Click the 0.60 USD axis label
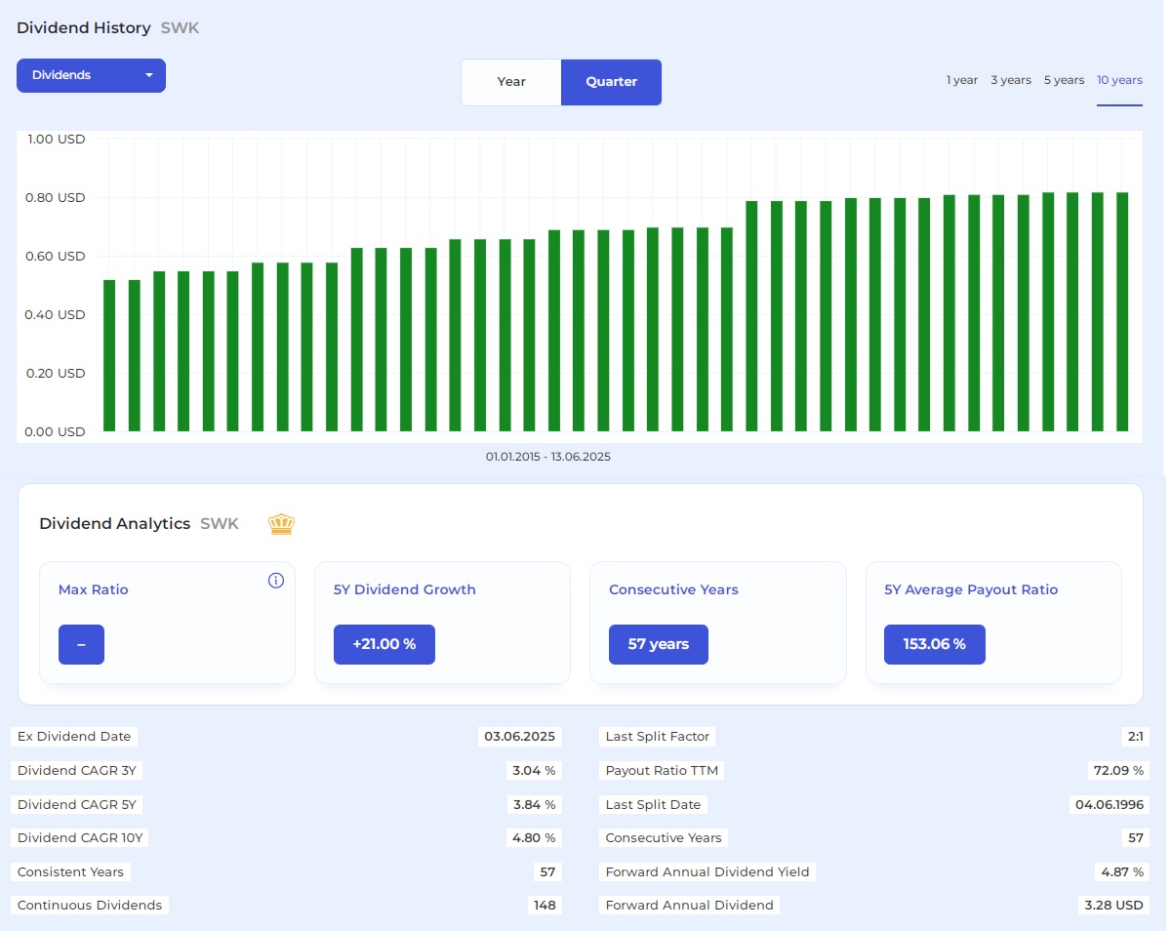Viewport: 1171px width, 931px height. pyautogui.click(x=57, y=257)
